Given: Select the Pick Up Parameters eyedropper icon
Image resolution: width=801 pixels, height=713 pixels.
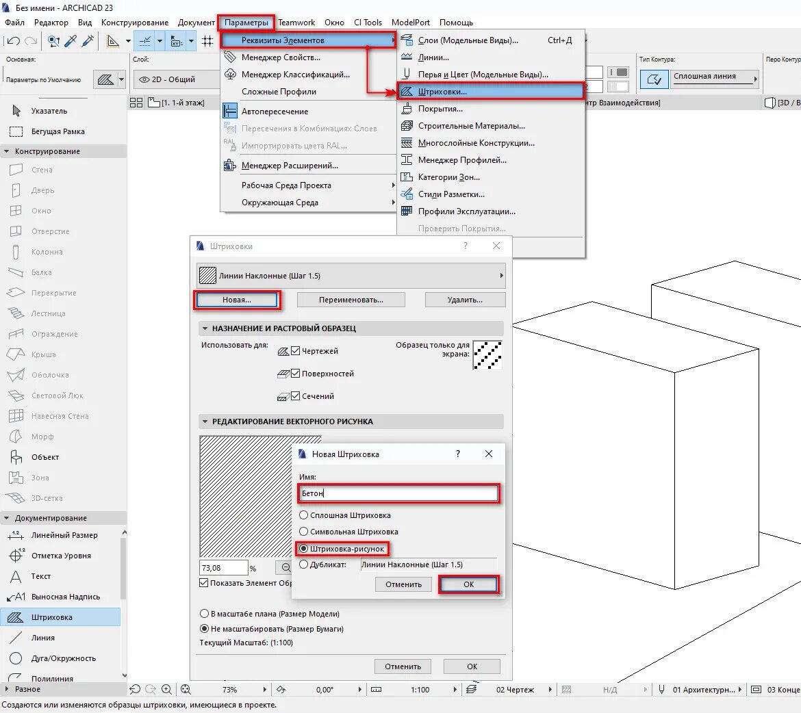Looking at the screenshot, I should pos(71,41).
